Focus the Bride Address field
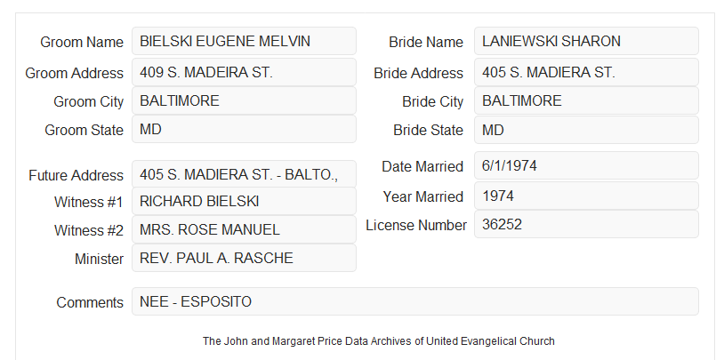Screen dimensions: 716x360 [x=586, y=72]
